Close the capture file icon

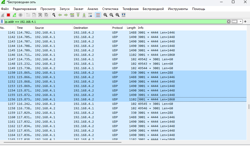coord(40,15)
